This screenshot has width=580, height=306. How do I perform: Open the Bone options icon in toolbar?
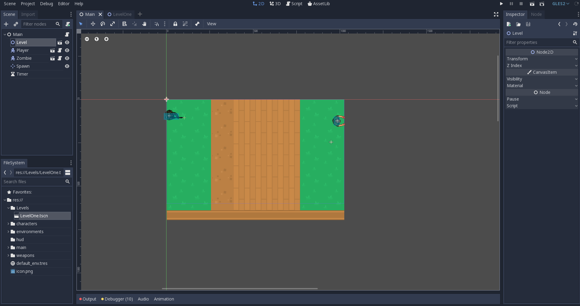pos(197,24)
